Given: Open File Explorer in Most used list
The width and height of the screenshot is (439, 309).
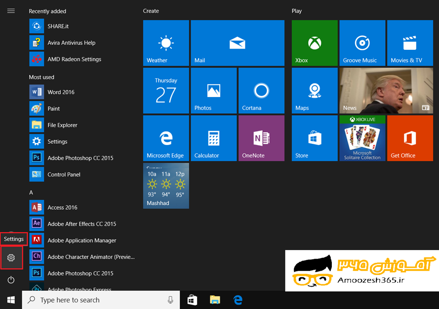Looking at the screenshot, I should point(53,125).
